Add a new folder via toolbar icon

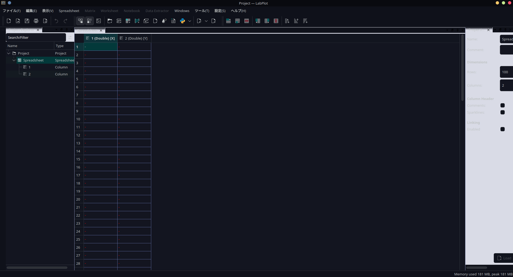110,21
